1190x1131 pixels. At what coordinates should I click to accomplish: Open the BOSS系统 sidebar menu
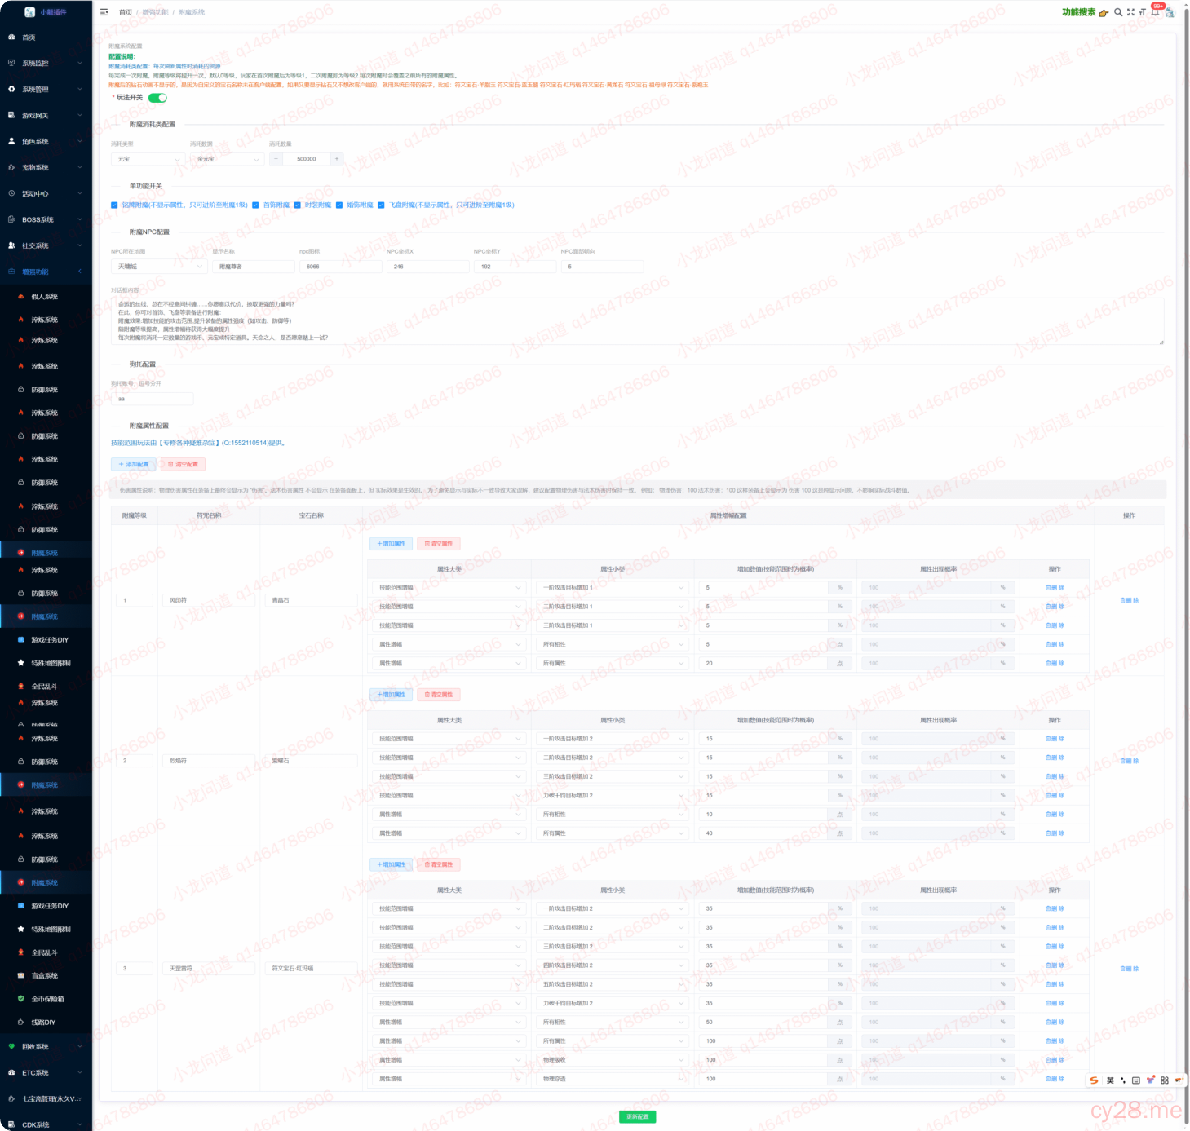click(45, 220)
